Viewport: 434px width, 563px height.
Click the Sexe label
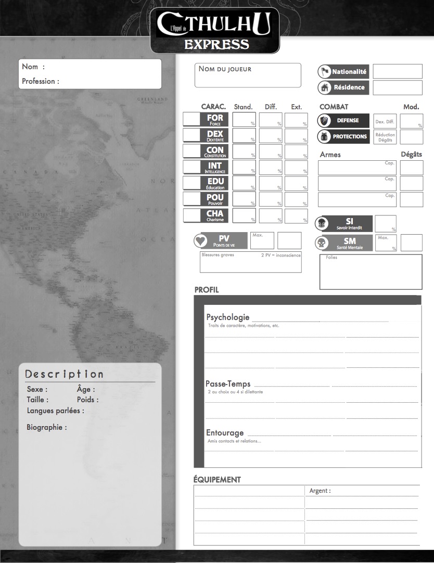(37, 389)
